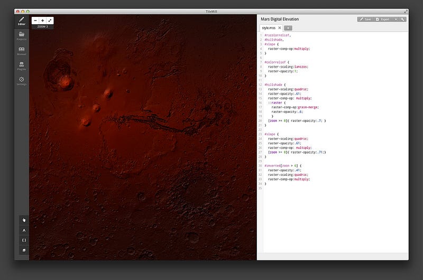Click the ZOOM 3 level indicator

tap(43, 27)
